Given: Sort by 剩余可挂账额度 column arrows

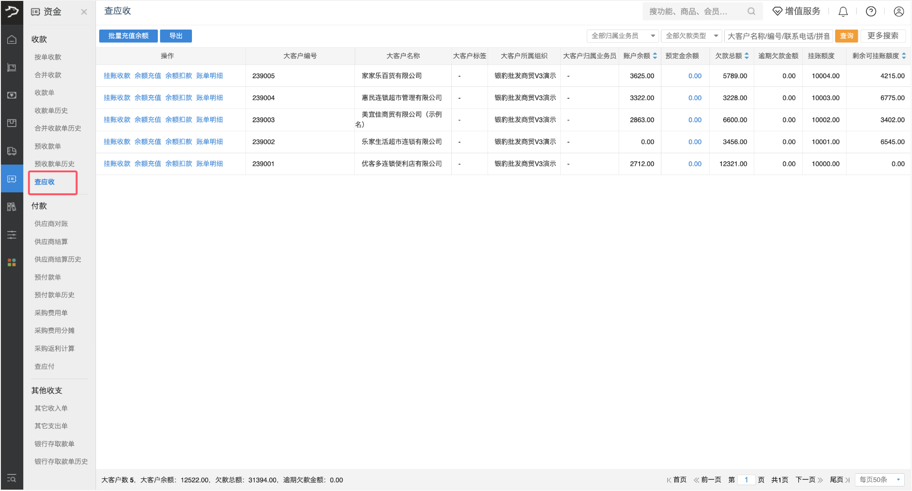Looking at the screenshot, I should click(903, 56).
